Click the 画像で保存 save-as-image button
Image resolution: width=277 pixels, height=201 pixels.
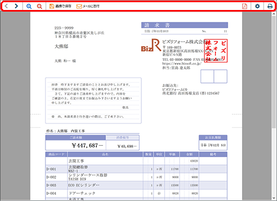[60, 6]
